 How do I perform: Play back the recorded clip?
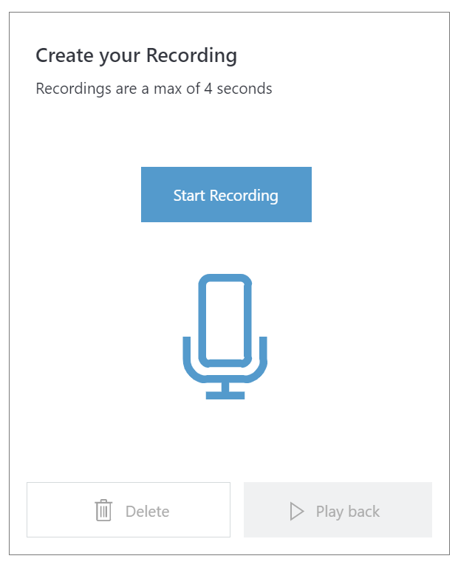coord(338,509)
